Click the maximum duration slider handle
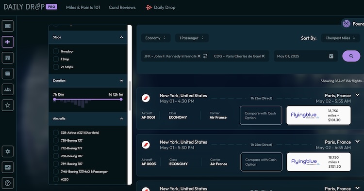Screen dimensions: 364x191 pyautogui.click(x=121, y=99)
